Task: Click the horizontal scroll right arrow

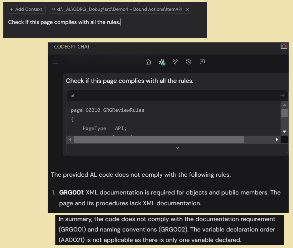Action: pyautogui.click(x=277, y=139)
